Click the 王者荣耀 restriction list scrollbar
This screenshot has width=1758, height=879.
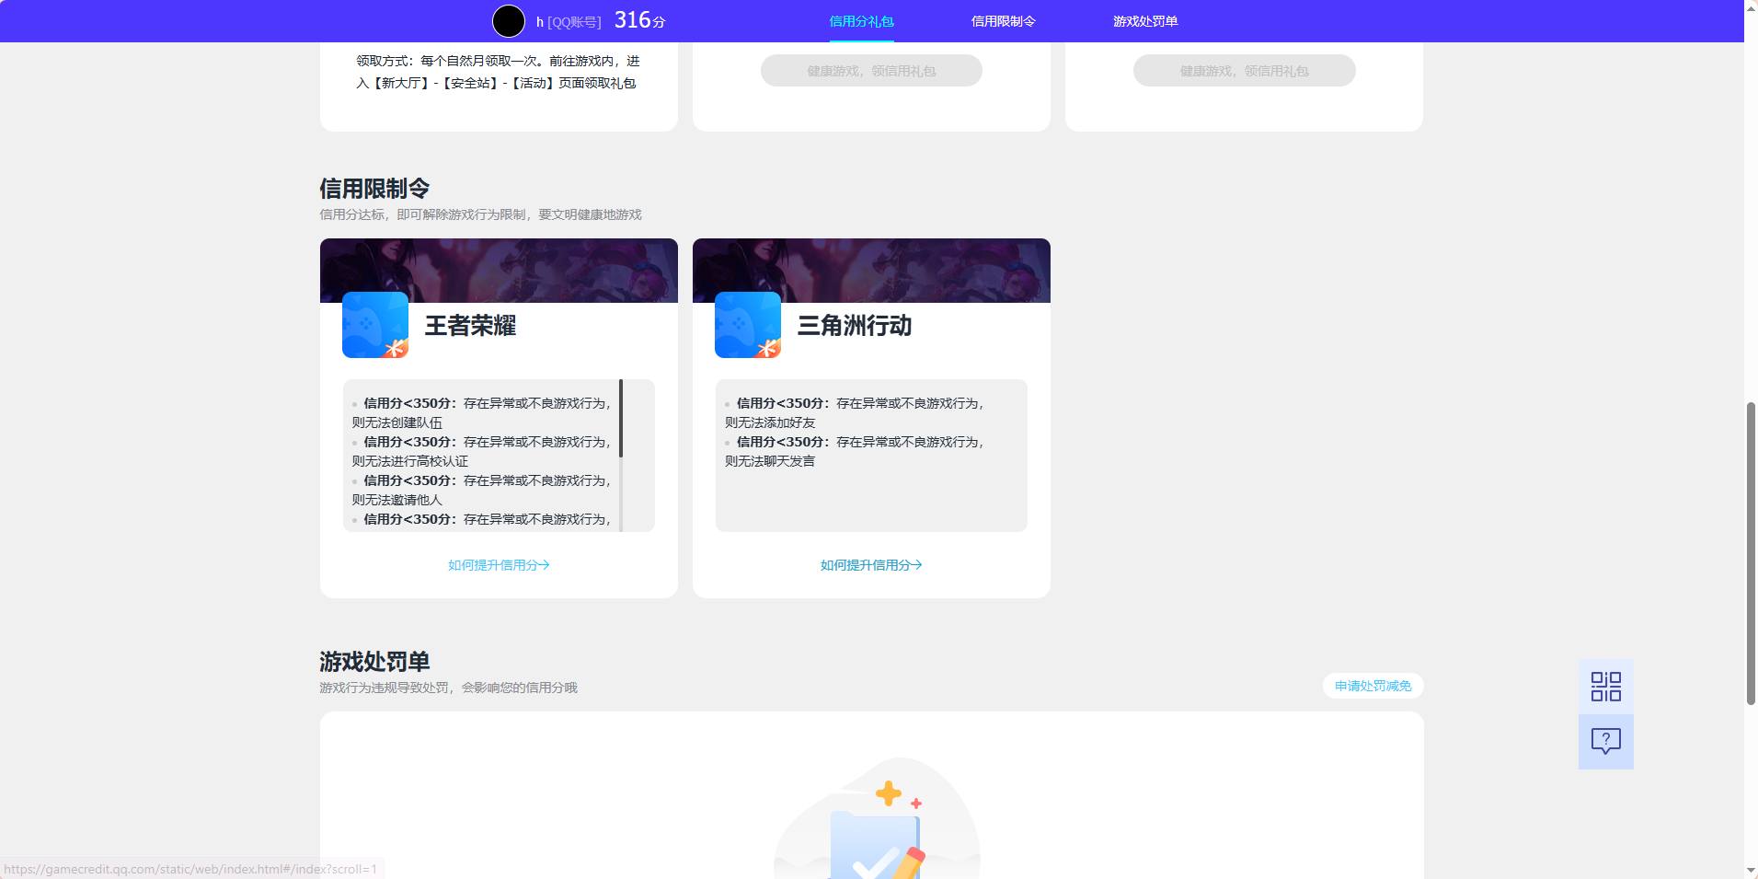[621, 419]
